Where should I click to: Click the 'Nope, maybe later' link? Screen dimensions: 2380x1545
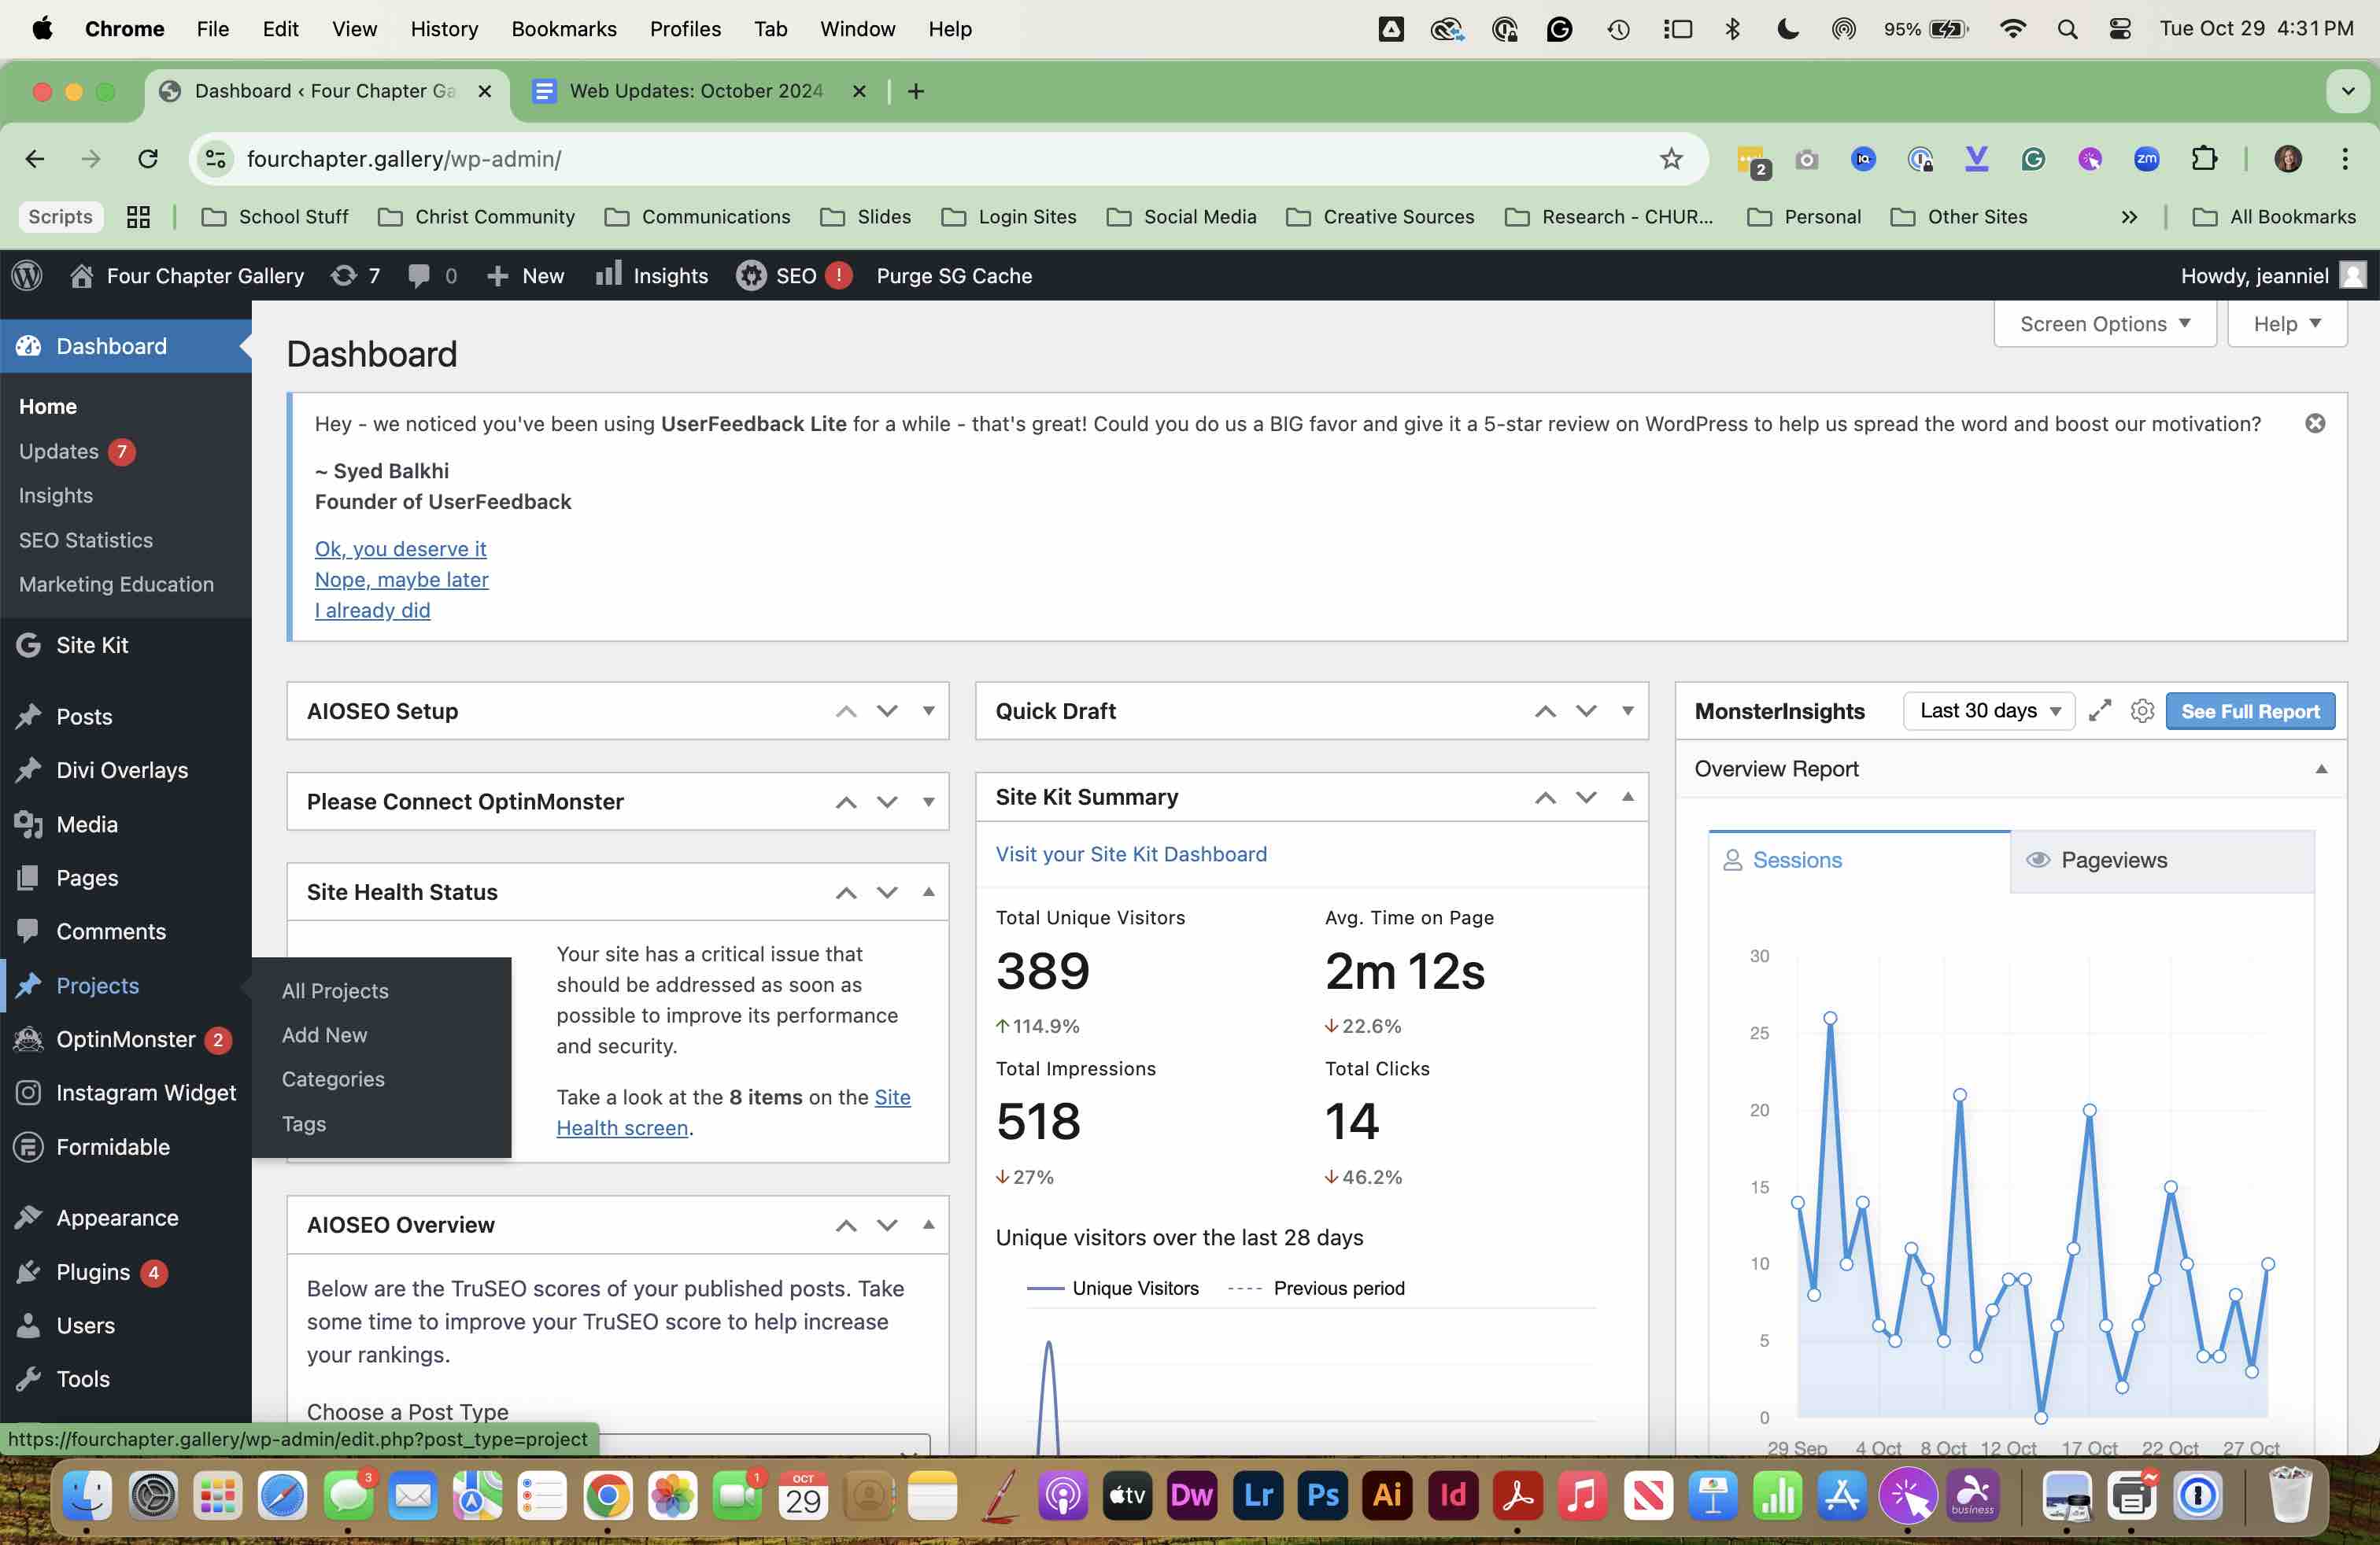[401, 580]
